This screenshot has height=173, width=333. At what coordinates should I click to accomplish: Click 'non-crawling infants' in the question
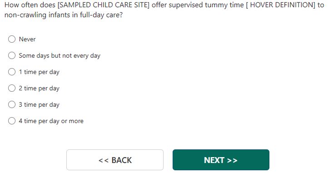tap(38, 15)
